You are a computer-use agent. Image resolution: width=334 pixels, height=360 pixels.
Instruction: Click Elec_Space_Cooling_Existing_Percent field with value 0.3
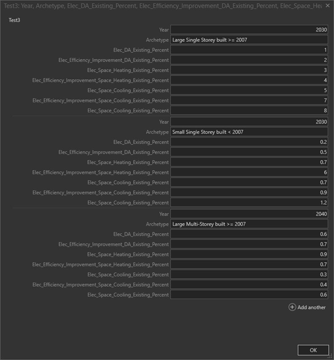249,274
